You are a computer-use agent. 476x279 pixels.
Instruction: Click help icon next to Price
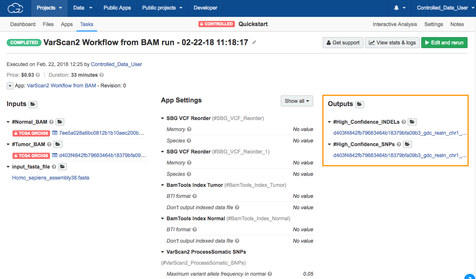[38, 75]
